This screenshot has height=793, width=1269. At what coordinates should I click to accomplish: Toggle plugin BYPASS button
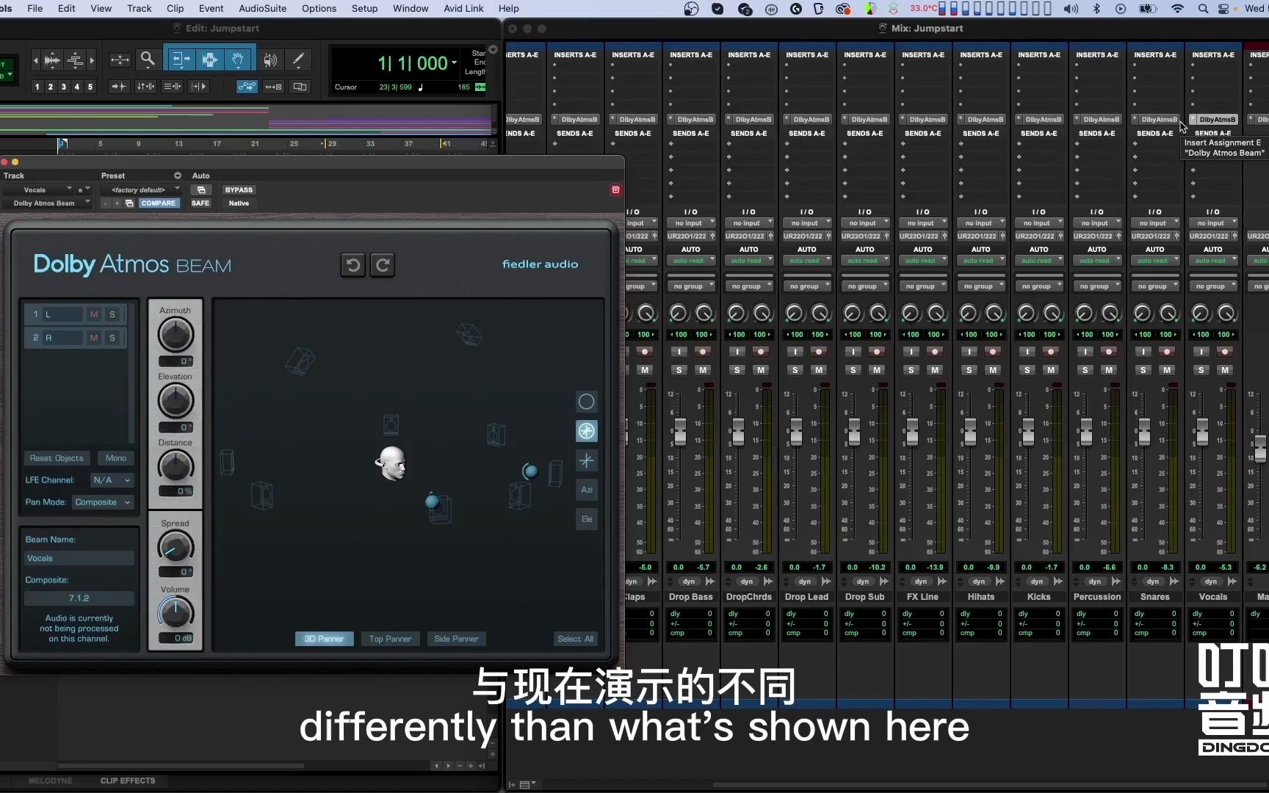239,190
